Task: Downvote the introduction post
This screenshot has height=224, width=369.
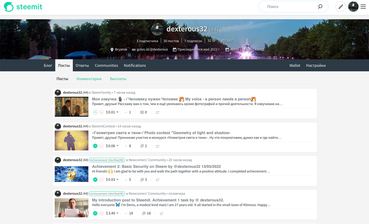Action: click(101, 213)
